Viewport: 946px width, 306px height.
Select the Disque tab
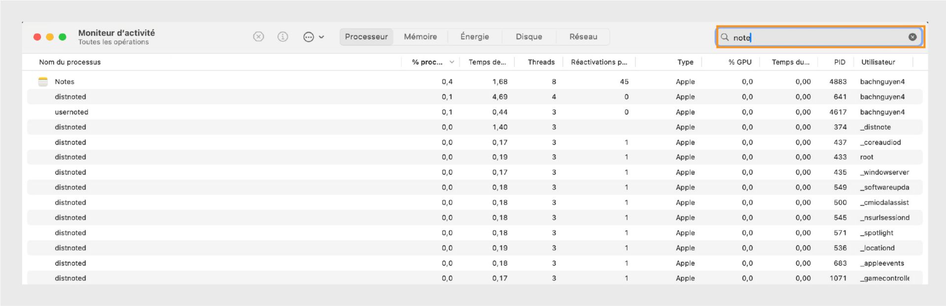pos(529,37)
